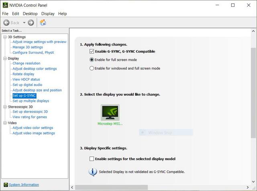Click the horizontal scrollbar left arrow
Screen dimensions: 257x191
point(72,187)
